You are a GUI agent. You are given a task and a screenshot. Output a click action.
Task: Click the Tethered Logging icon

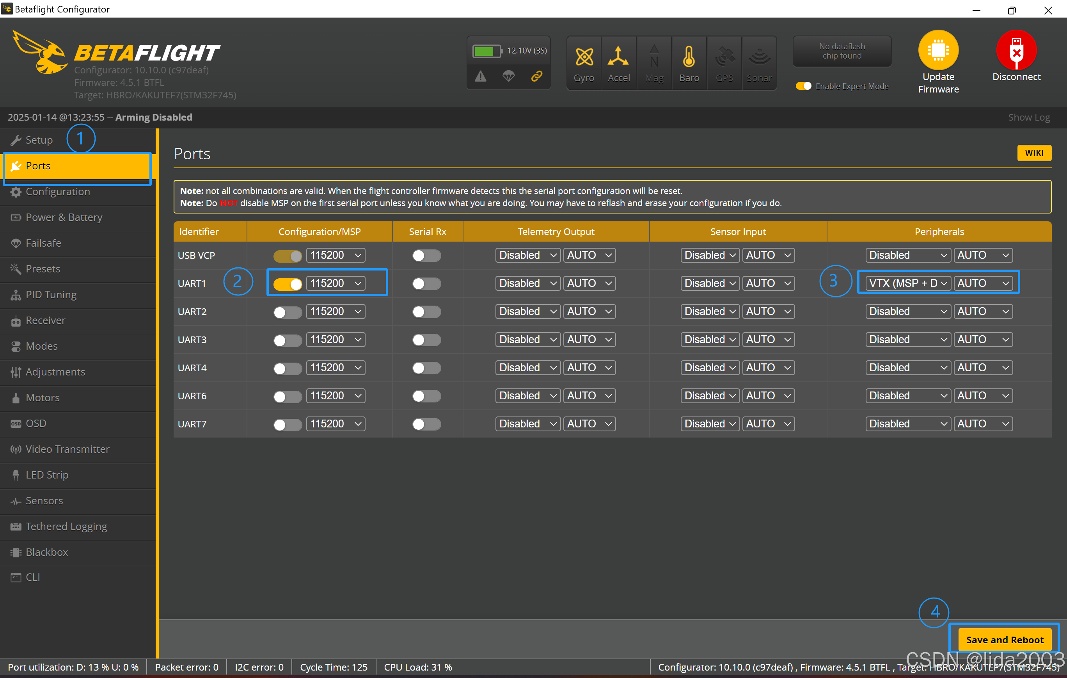16,527
